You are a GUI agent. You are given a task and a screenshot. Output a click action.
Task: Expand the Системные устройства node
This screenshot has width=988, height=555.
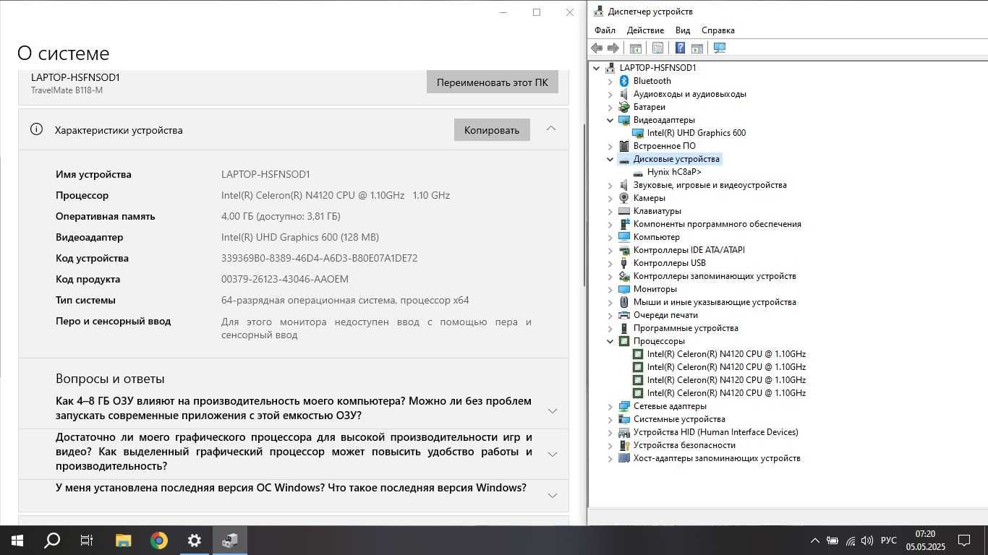[x=610, y=419]
